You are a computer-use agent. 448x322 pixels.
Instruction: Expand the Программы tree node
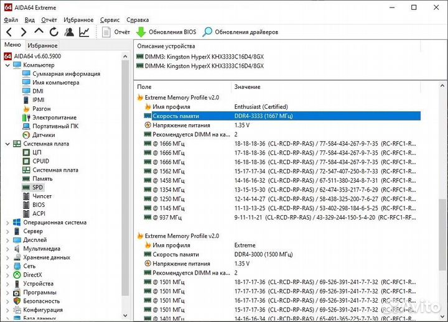(x=7, y=293)
